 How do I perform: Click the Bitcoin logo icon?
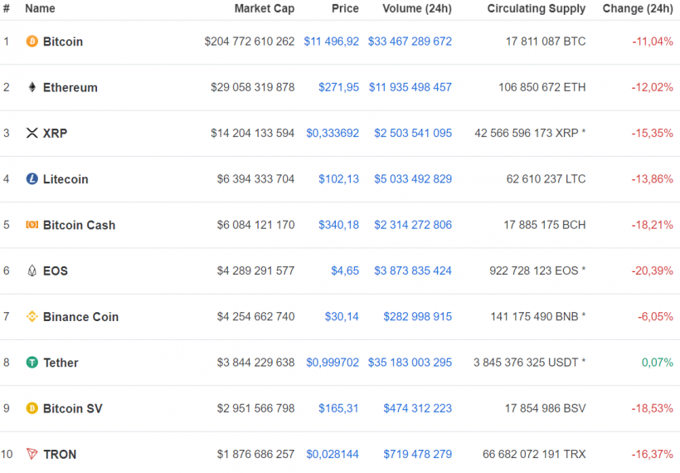tap(32, 41)
